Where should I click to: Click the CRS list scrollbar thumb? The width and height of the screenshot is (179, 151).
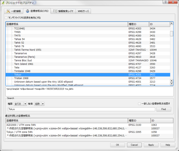point(172,33)
